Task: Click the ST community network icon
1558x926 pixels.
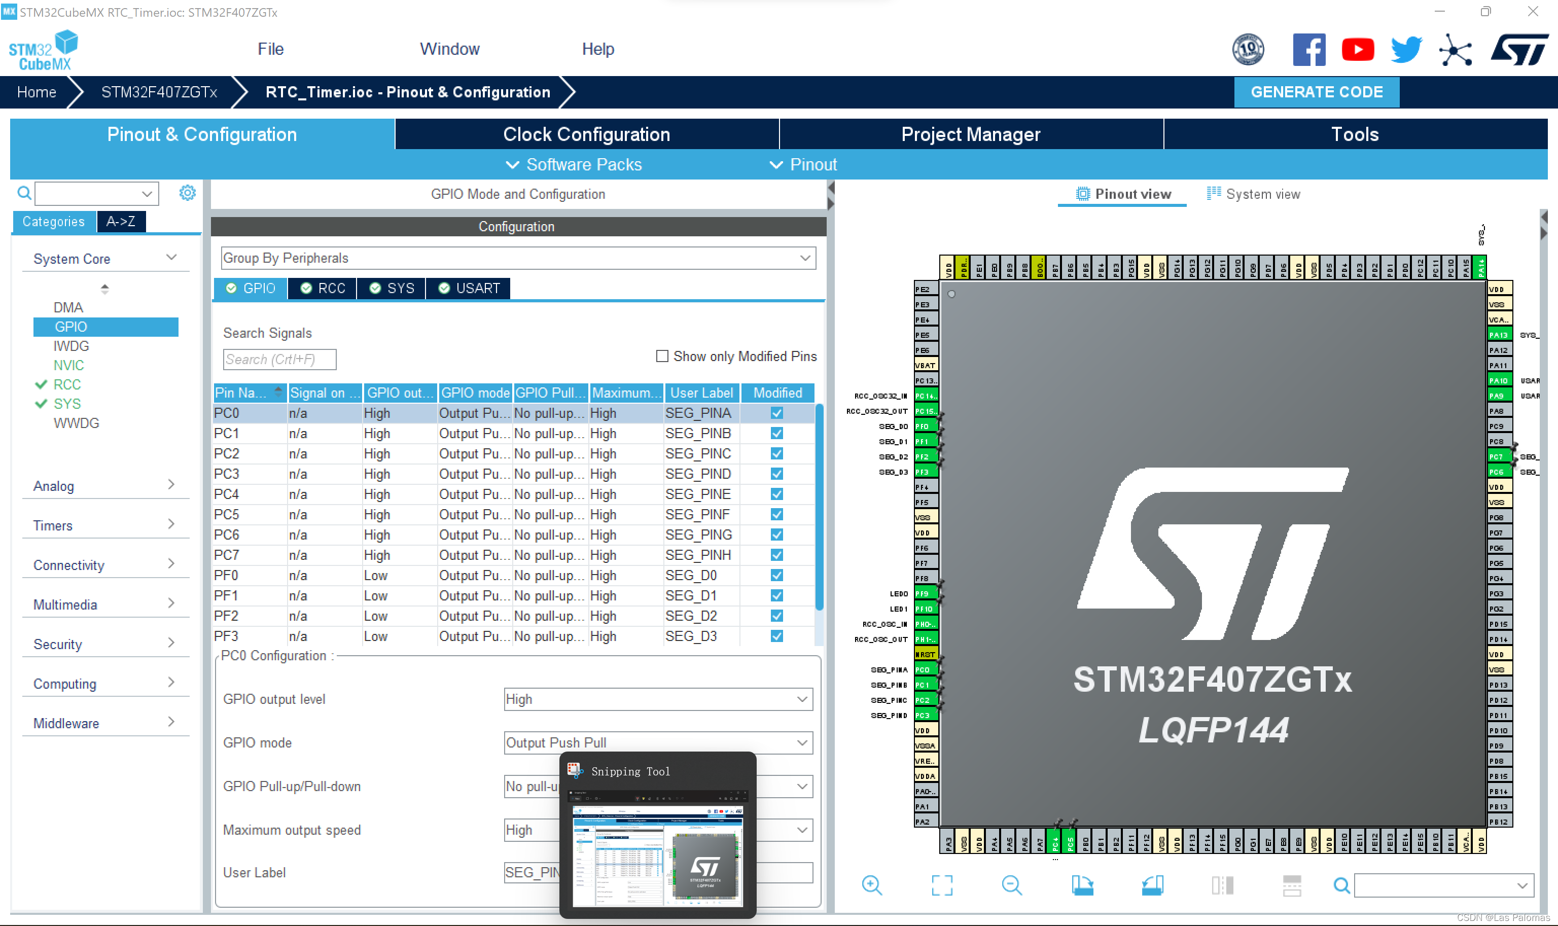Action: [x=1455, y=50]
